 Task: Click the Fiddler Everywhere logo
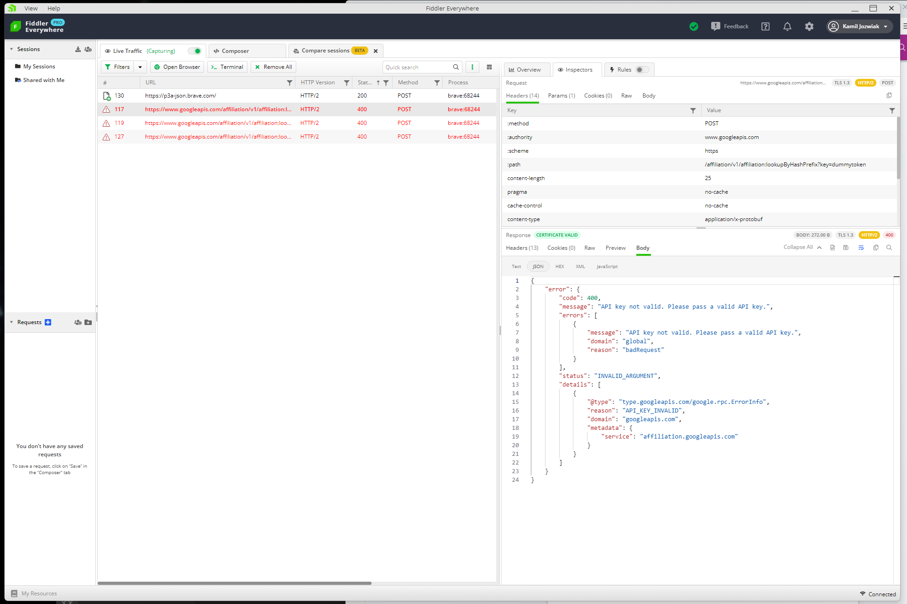point(37,26)
